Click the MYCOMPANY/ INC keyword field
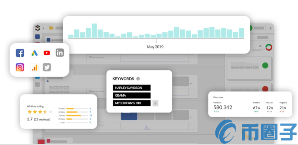298x145 pixels. (132, 103)
